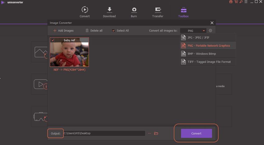Click the output path text field

[x=104, y=133]
